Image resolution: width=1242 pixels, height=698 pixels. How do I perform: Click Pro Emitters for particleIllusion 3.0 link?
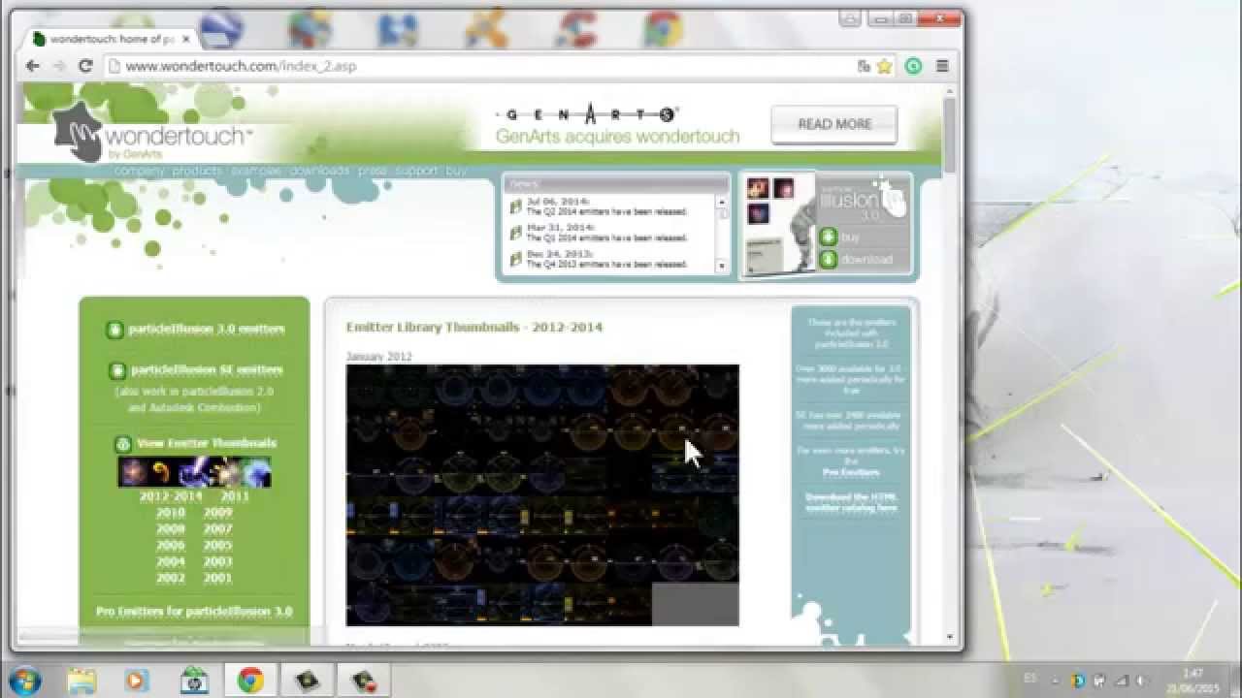click(194, 612)
